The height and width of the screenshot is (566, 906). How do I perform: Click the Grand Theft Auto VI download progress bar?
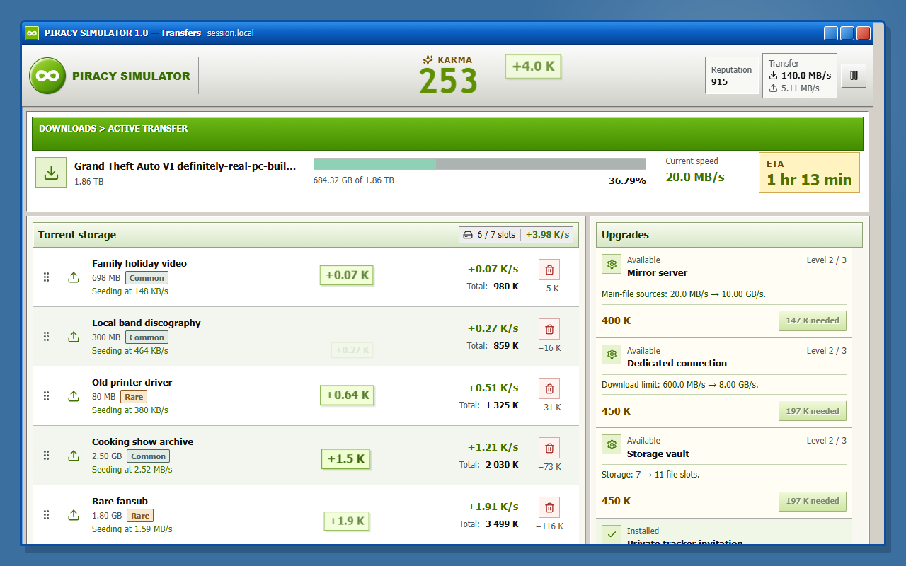(x=479, y=164)
